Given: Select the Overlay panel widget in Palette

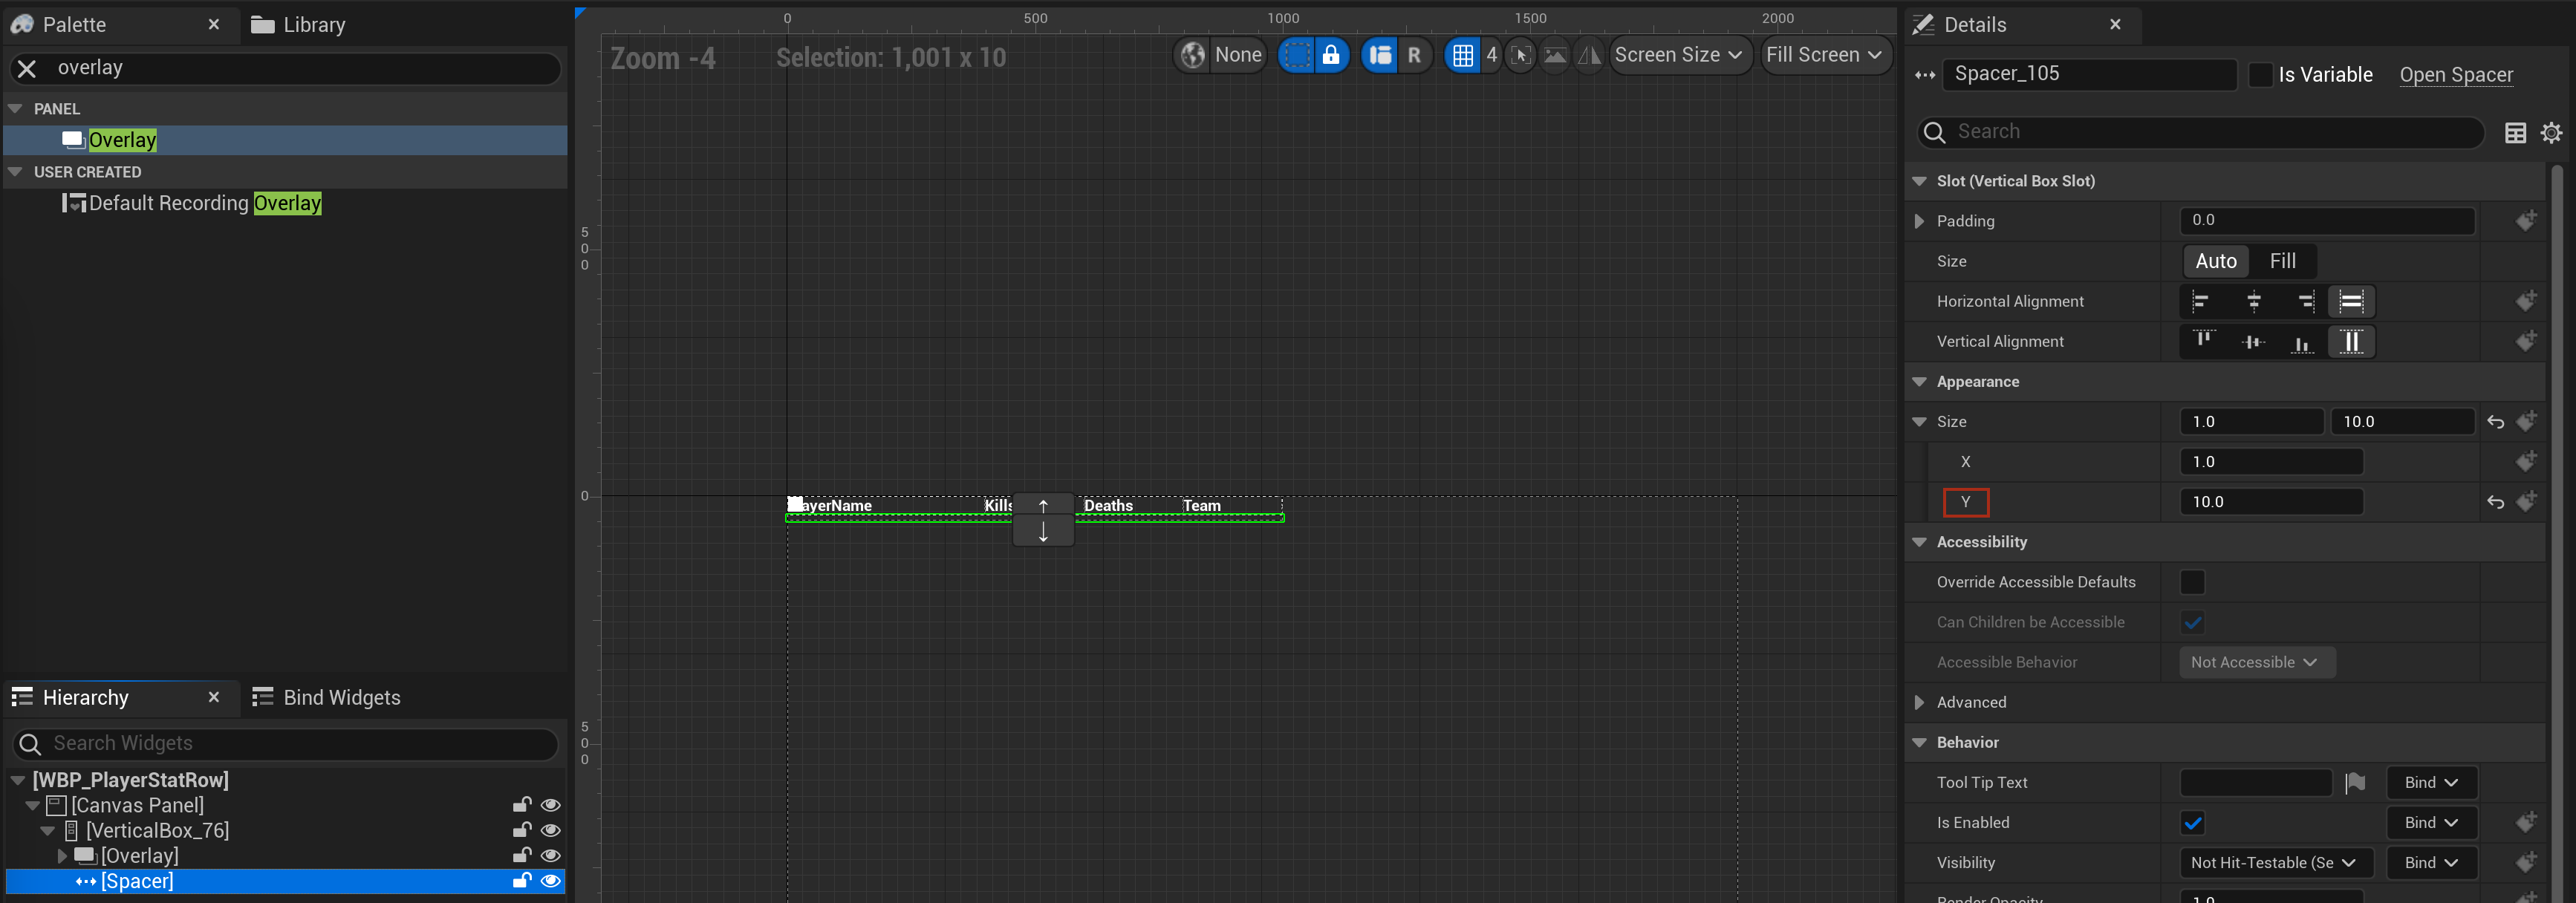Looking at the screenshot, I should pos(285,140).
